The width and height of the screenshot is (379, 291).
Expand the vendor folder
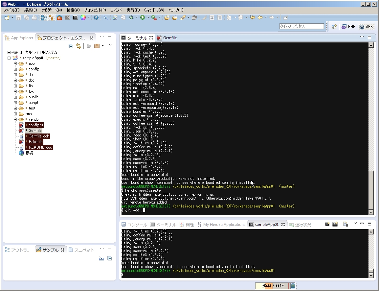click(x=15, y=120)
